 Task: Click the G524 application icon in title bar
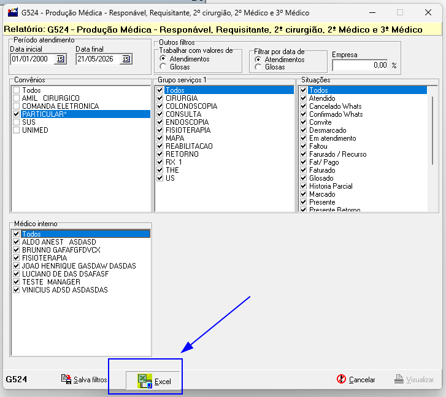coord(13,12)
